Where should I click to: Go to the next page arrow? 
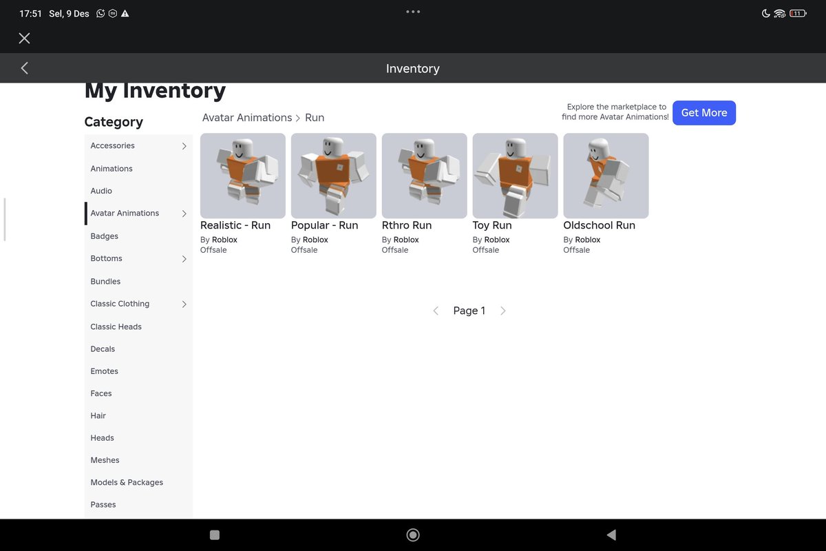(x=503, y=311)
